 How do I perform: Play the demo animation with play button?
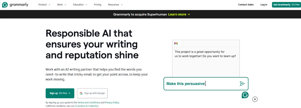(x=255, y=99)
